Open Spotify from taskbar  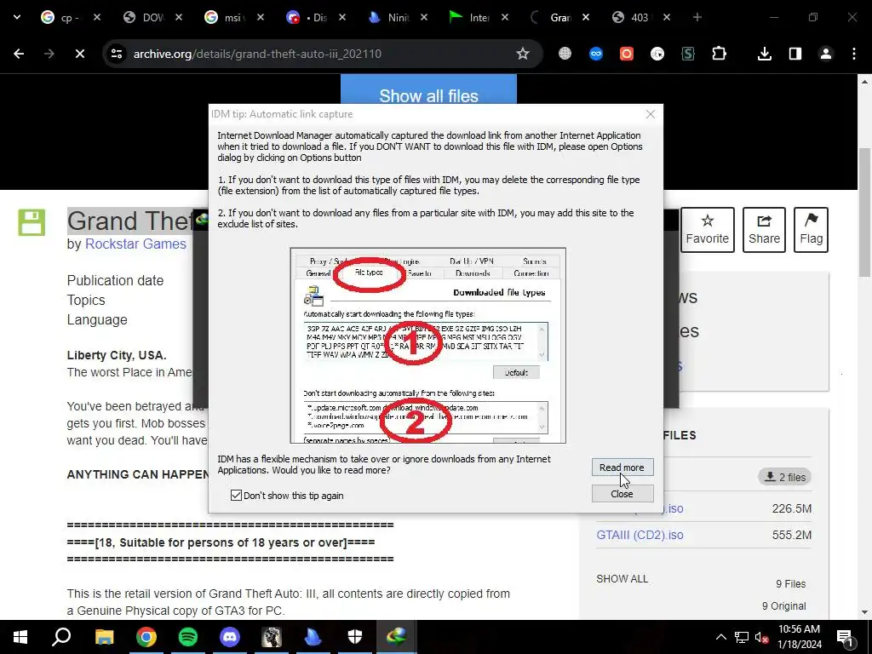[x=188, y=637]
